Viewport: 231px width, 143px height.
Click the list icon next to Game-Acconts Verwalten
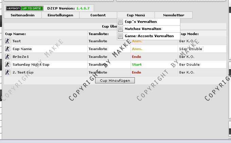pos(120,36)
